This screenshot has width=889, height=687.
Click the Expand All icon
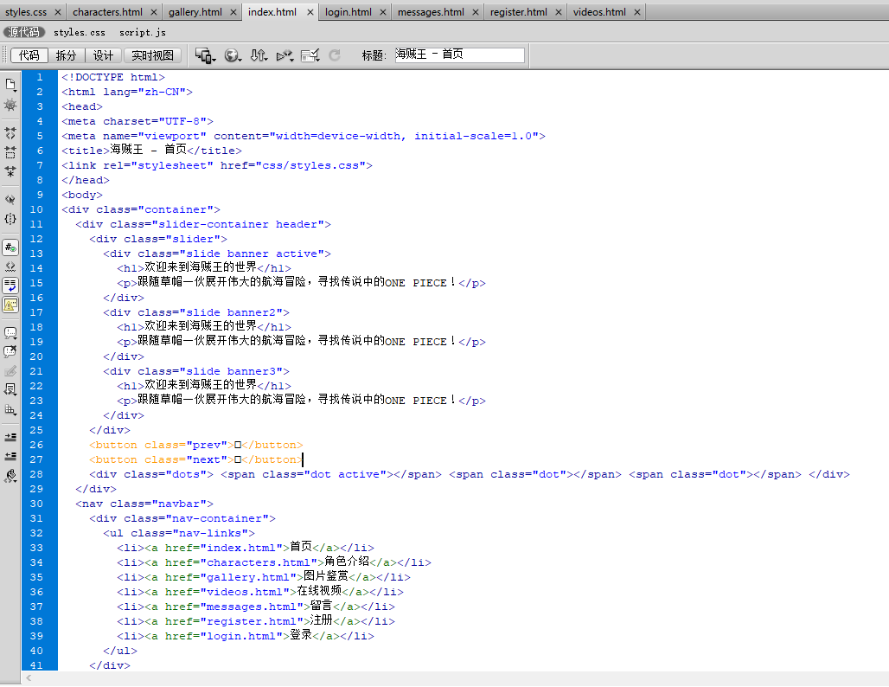tap(10, 170)
